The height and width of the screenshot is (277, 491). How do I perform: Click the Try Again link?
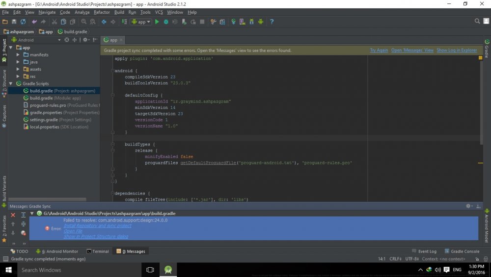pos(379,50)
